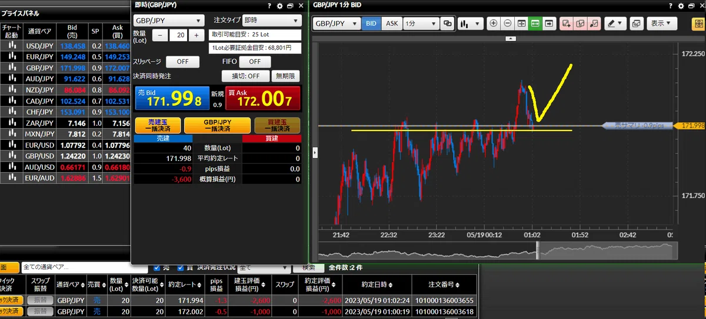The image size is (706, 319).
Task: Collapse chart toolbar with up arrow
Action: [x=511, y=38]
